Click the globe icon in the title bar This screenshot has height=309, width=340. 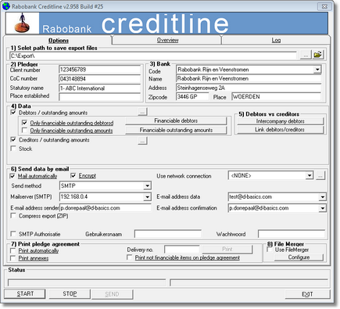click(5, 6)
